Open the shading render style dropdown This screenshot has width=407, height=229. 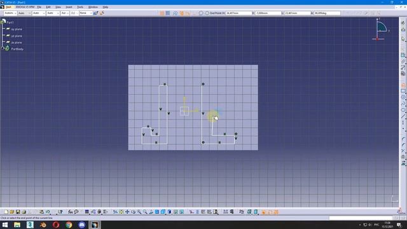[170, 212]
